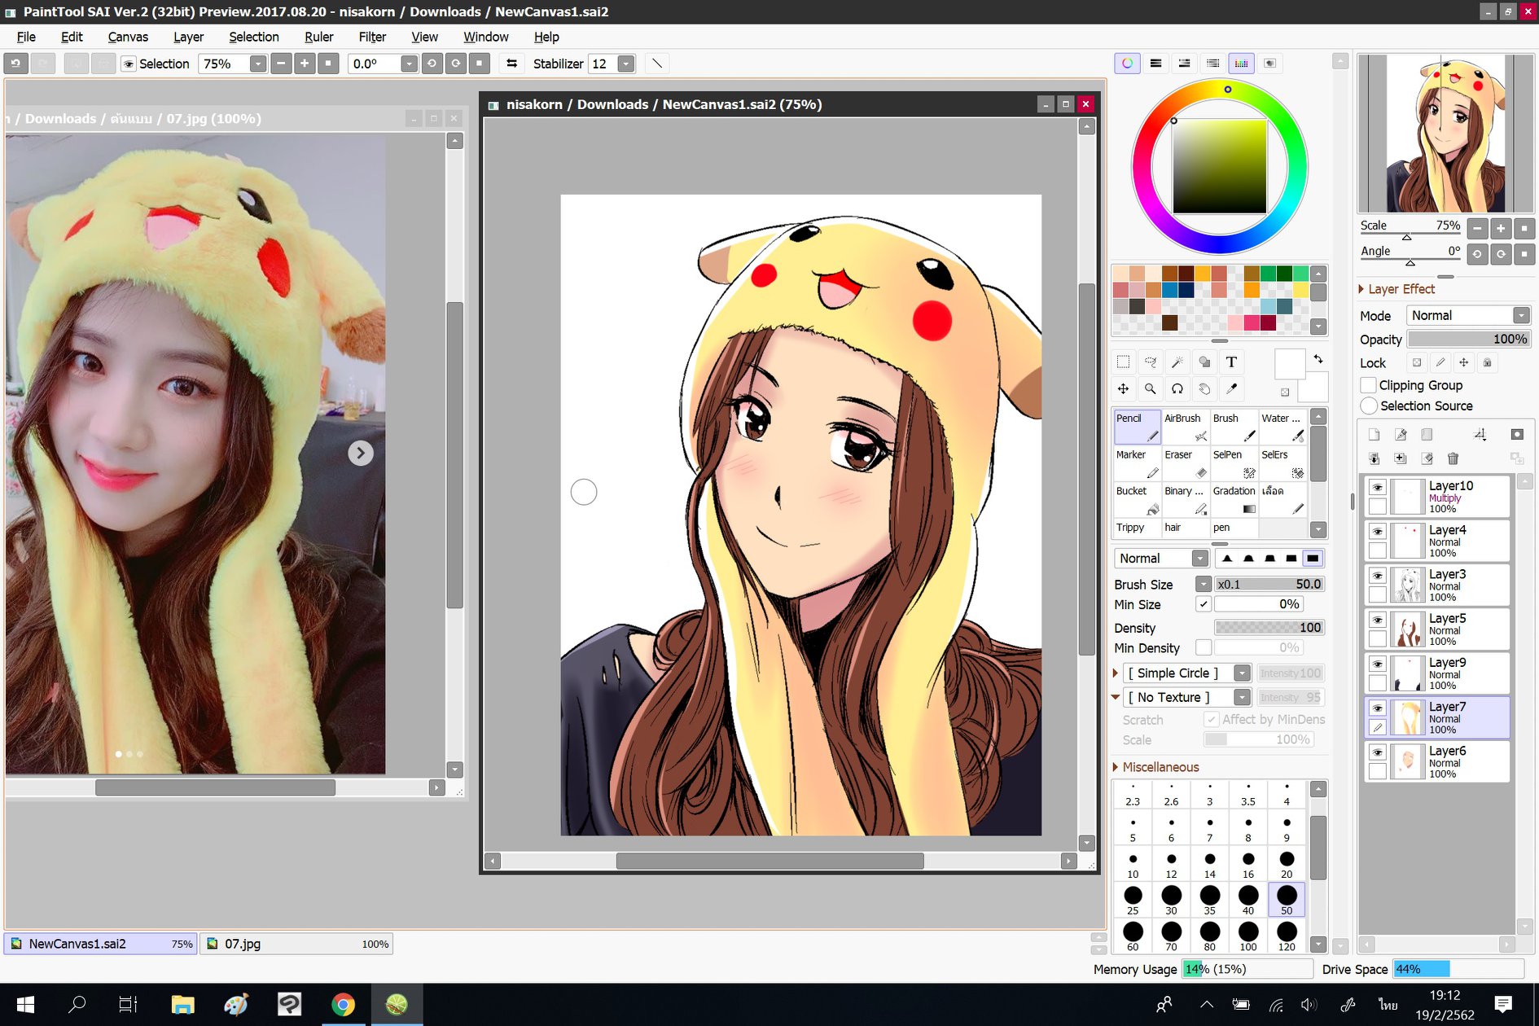Open Chrome from the Windows taskbar

point(343,1005)
